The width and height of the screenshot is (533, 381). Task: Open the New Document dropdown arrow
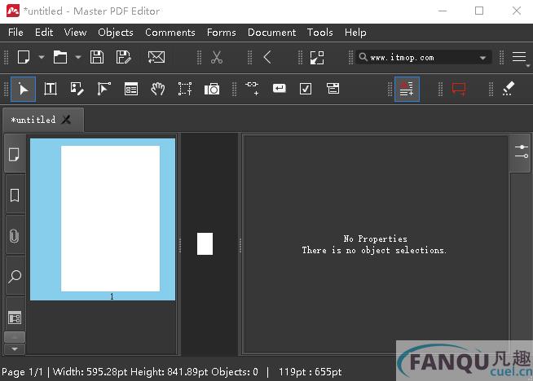(42, 57)
